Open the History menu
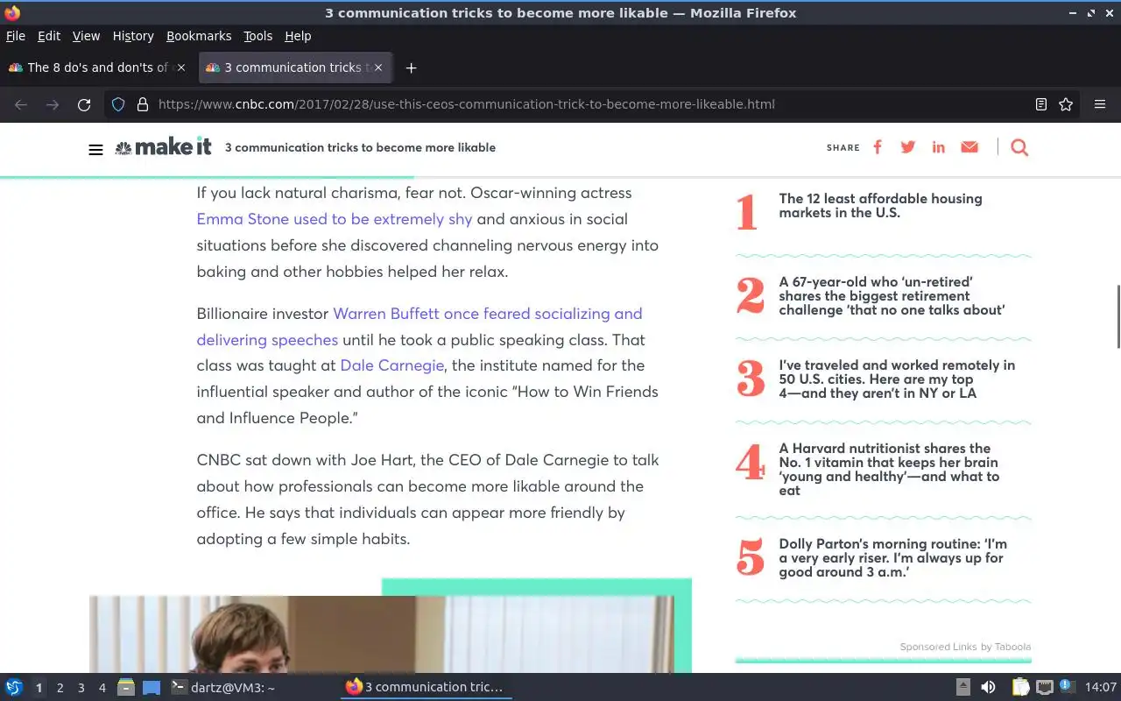 coord(133,36)
